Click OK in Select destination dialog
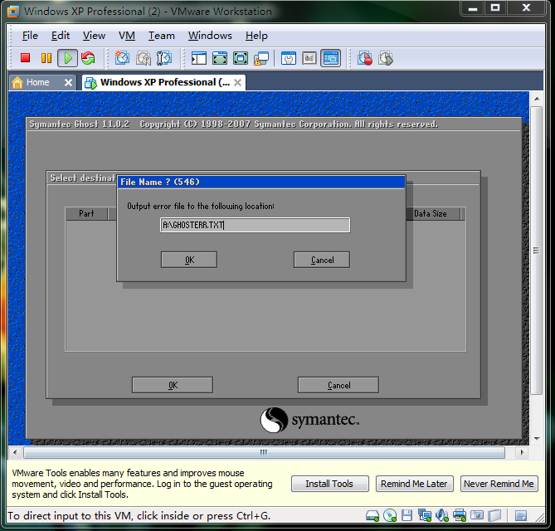Viewport: 555px width, 531px height. [173, 385]
